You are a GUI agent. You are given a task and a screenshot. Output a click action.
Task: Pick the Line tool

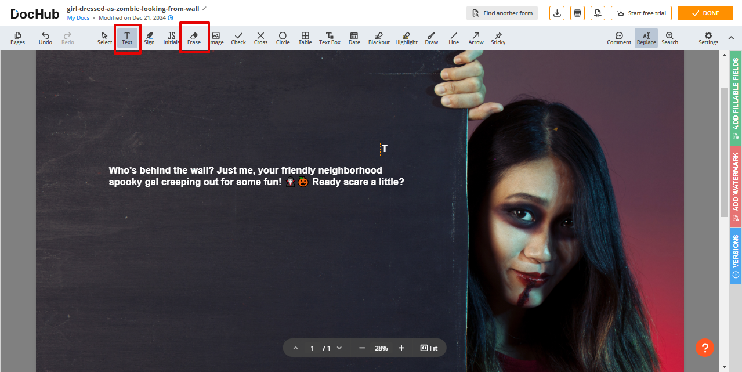click(454, 38)
